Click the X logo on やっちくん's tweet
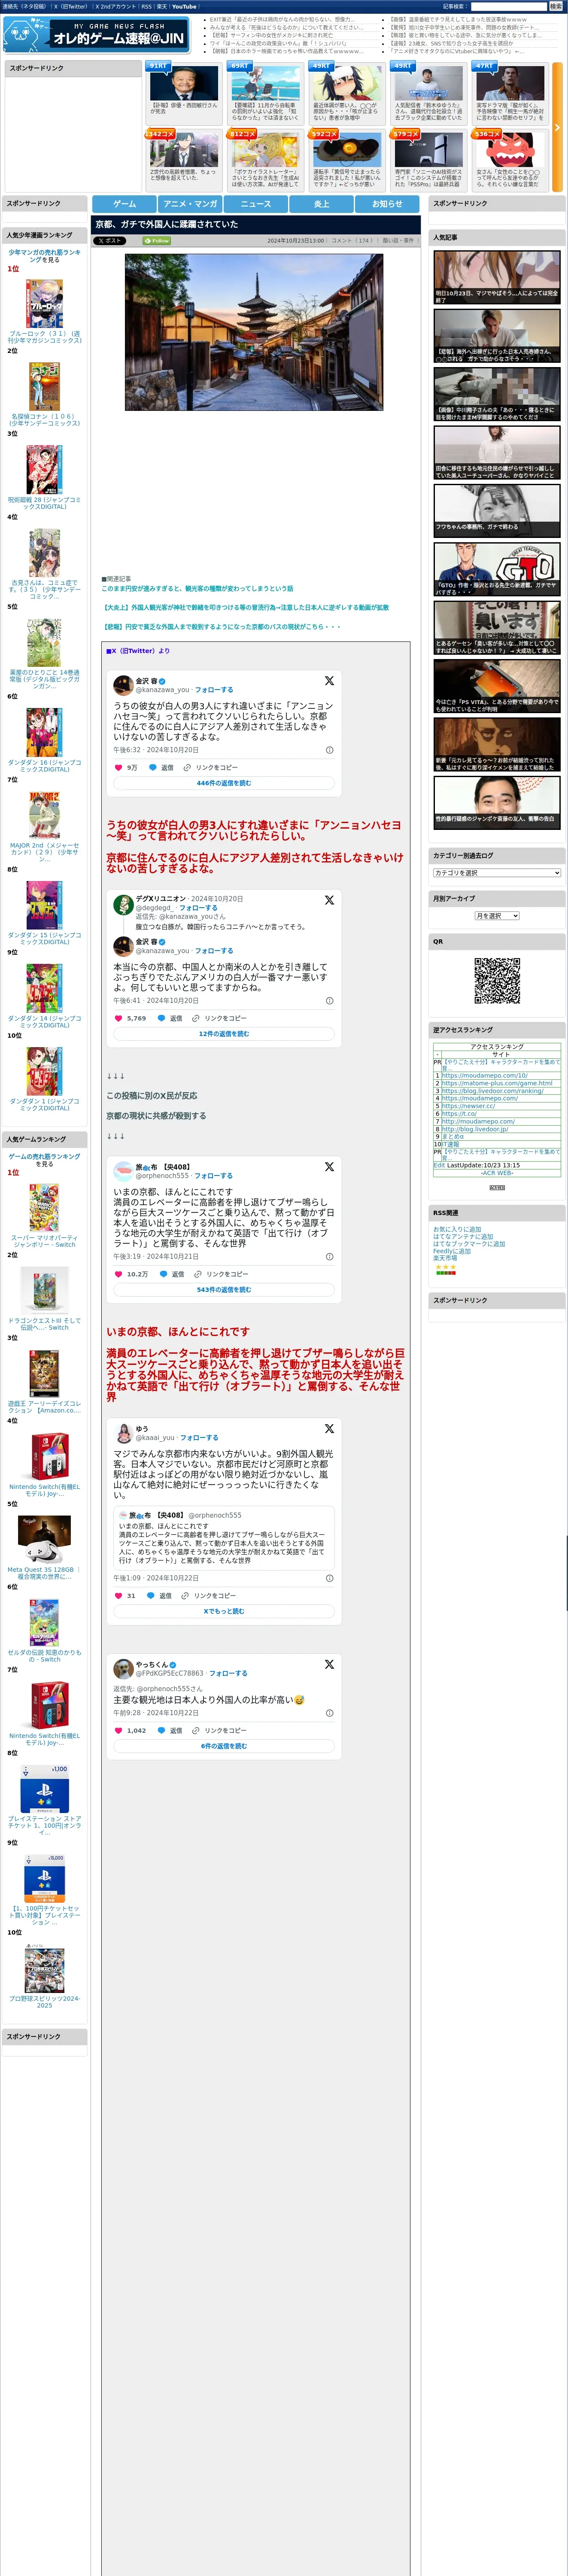Screen dimensions: 568x2576 pyautogui.click(x=329, y=1664)
